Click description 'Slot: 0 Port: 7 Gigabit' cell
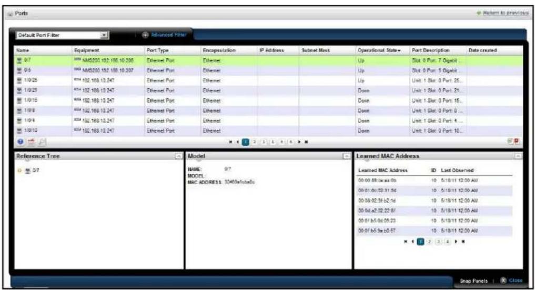This screenshot has height=291, width=535. (x=438, y=60)
